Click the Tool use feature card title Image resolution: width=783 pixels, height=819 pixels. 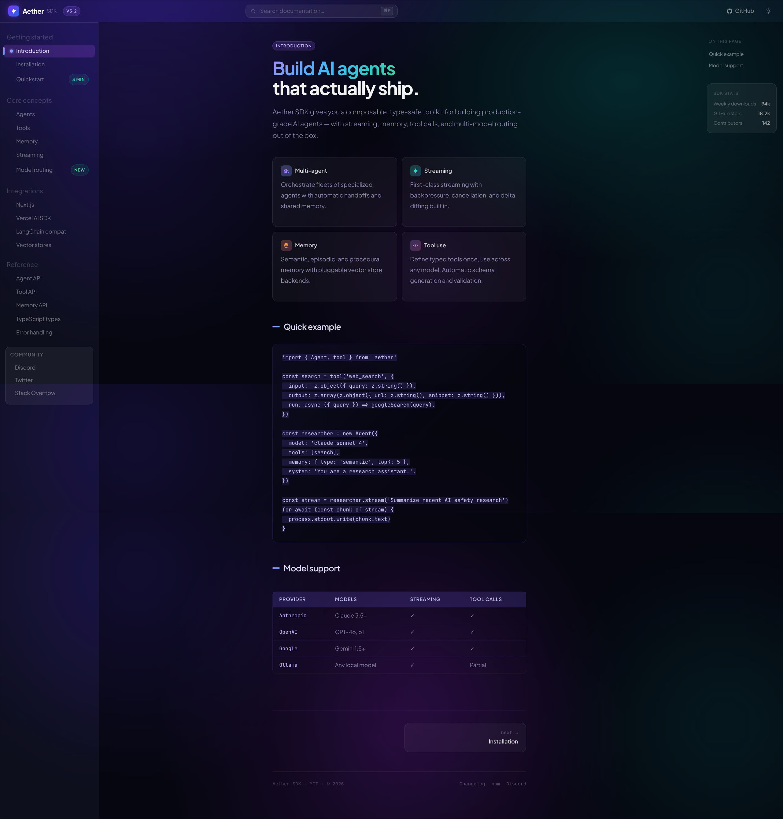point(434,245)
